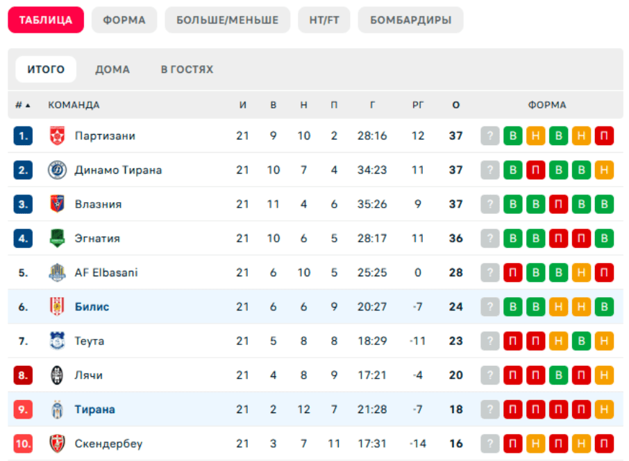Click the Эгнатия green club crest
This screenshot has height=461, width=629.
[x=57, y=238]
